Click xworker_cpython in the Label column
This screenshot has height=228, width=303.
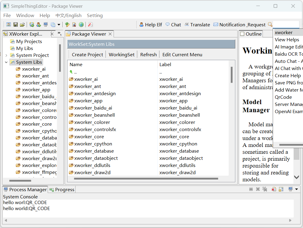coord(178,144)
